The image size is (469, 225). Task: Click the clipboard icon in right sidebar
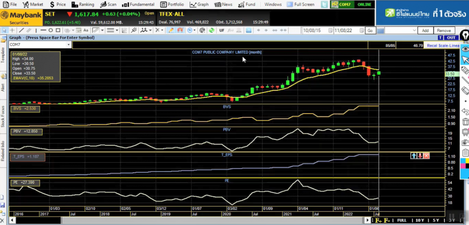click(465, 153)
